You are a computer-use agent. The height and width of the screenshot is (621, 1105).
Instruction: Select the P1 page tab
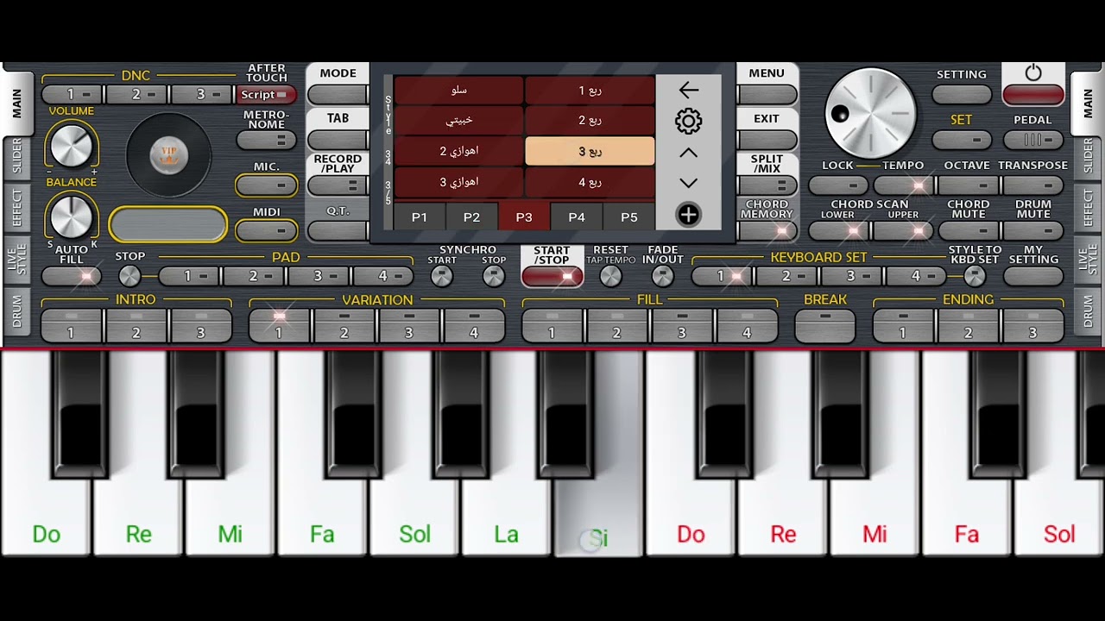[x=420, y=217]
